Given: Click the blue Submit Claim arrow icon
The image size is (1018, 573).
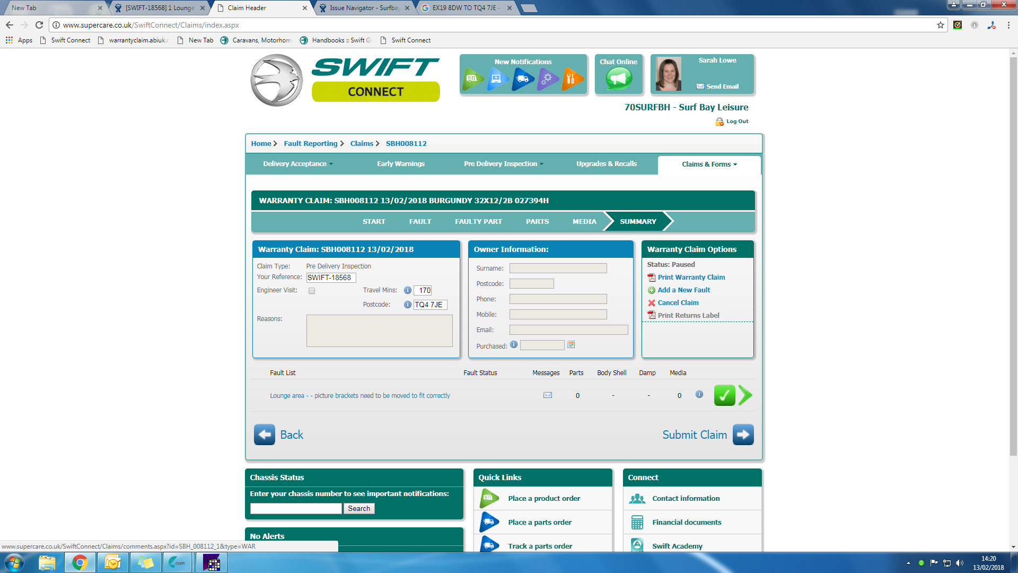Looking at the screenshot, I should pyautogui.click(x=743, y=435).
